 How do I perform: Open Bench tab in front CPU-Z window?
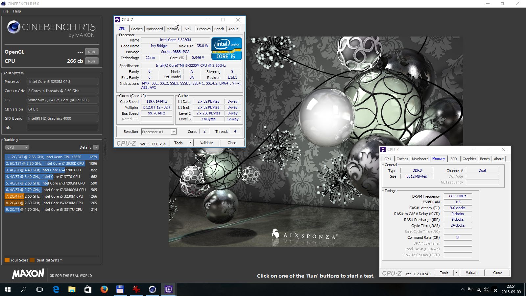(219, 29)
